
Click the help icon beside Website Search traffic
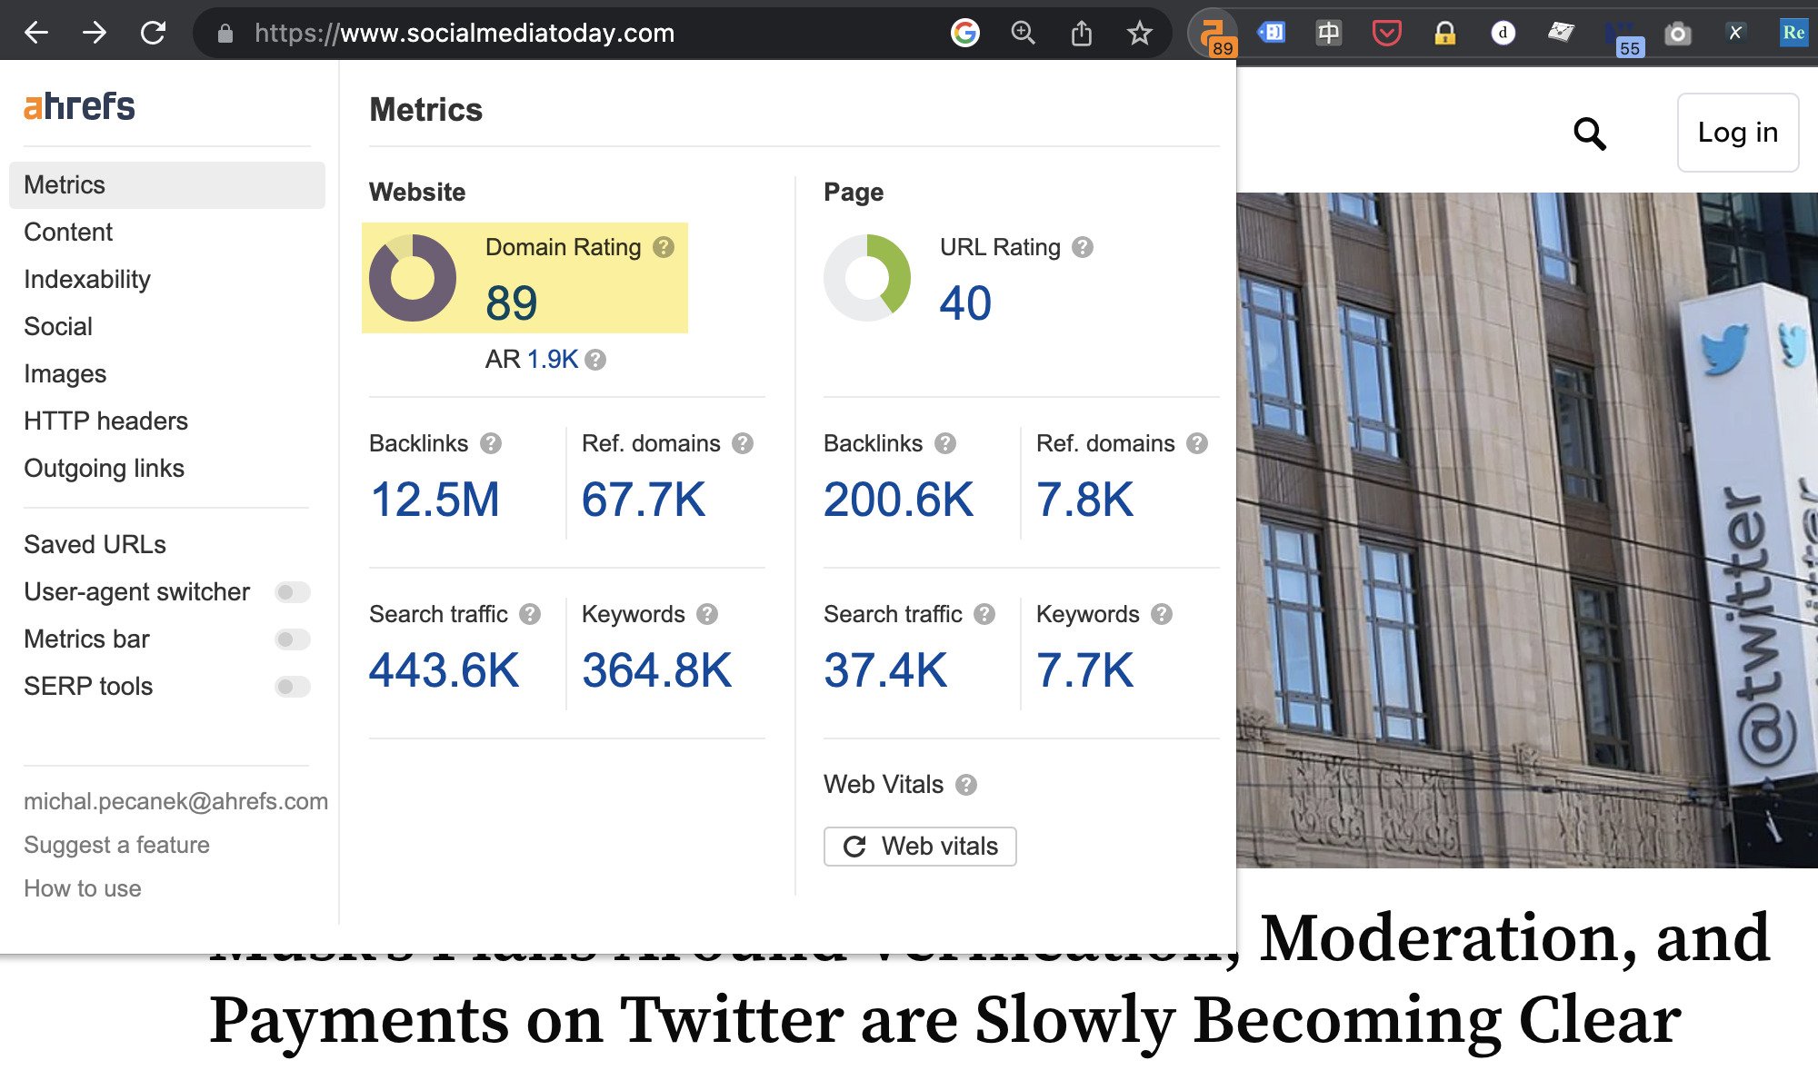[530, 614]
